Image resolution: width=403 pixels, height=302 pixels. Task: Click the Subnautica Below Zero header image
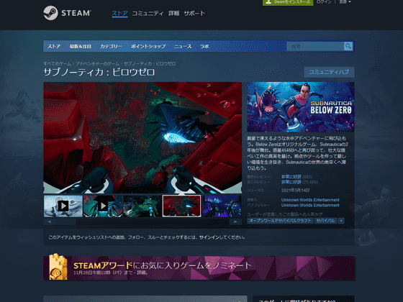pyautogui.click(x=301, y=107)
